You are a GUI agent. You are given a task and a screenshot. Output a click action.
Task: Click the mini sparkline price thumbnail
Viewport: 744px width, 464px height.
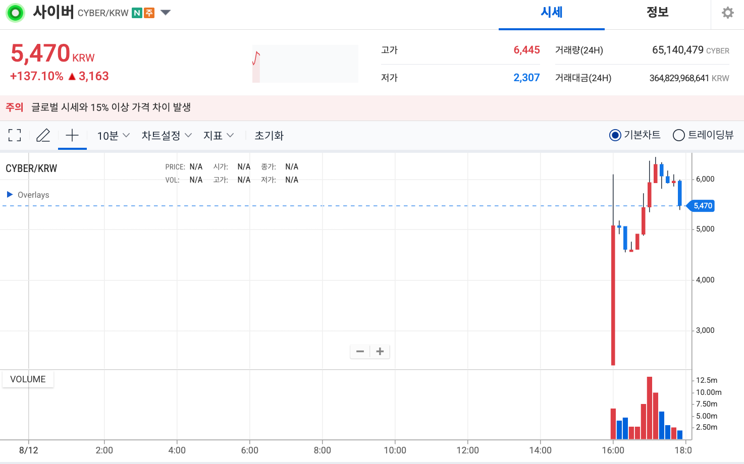point(305,64)
